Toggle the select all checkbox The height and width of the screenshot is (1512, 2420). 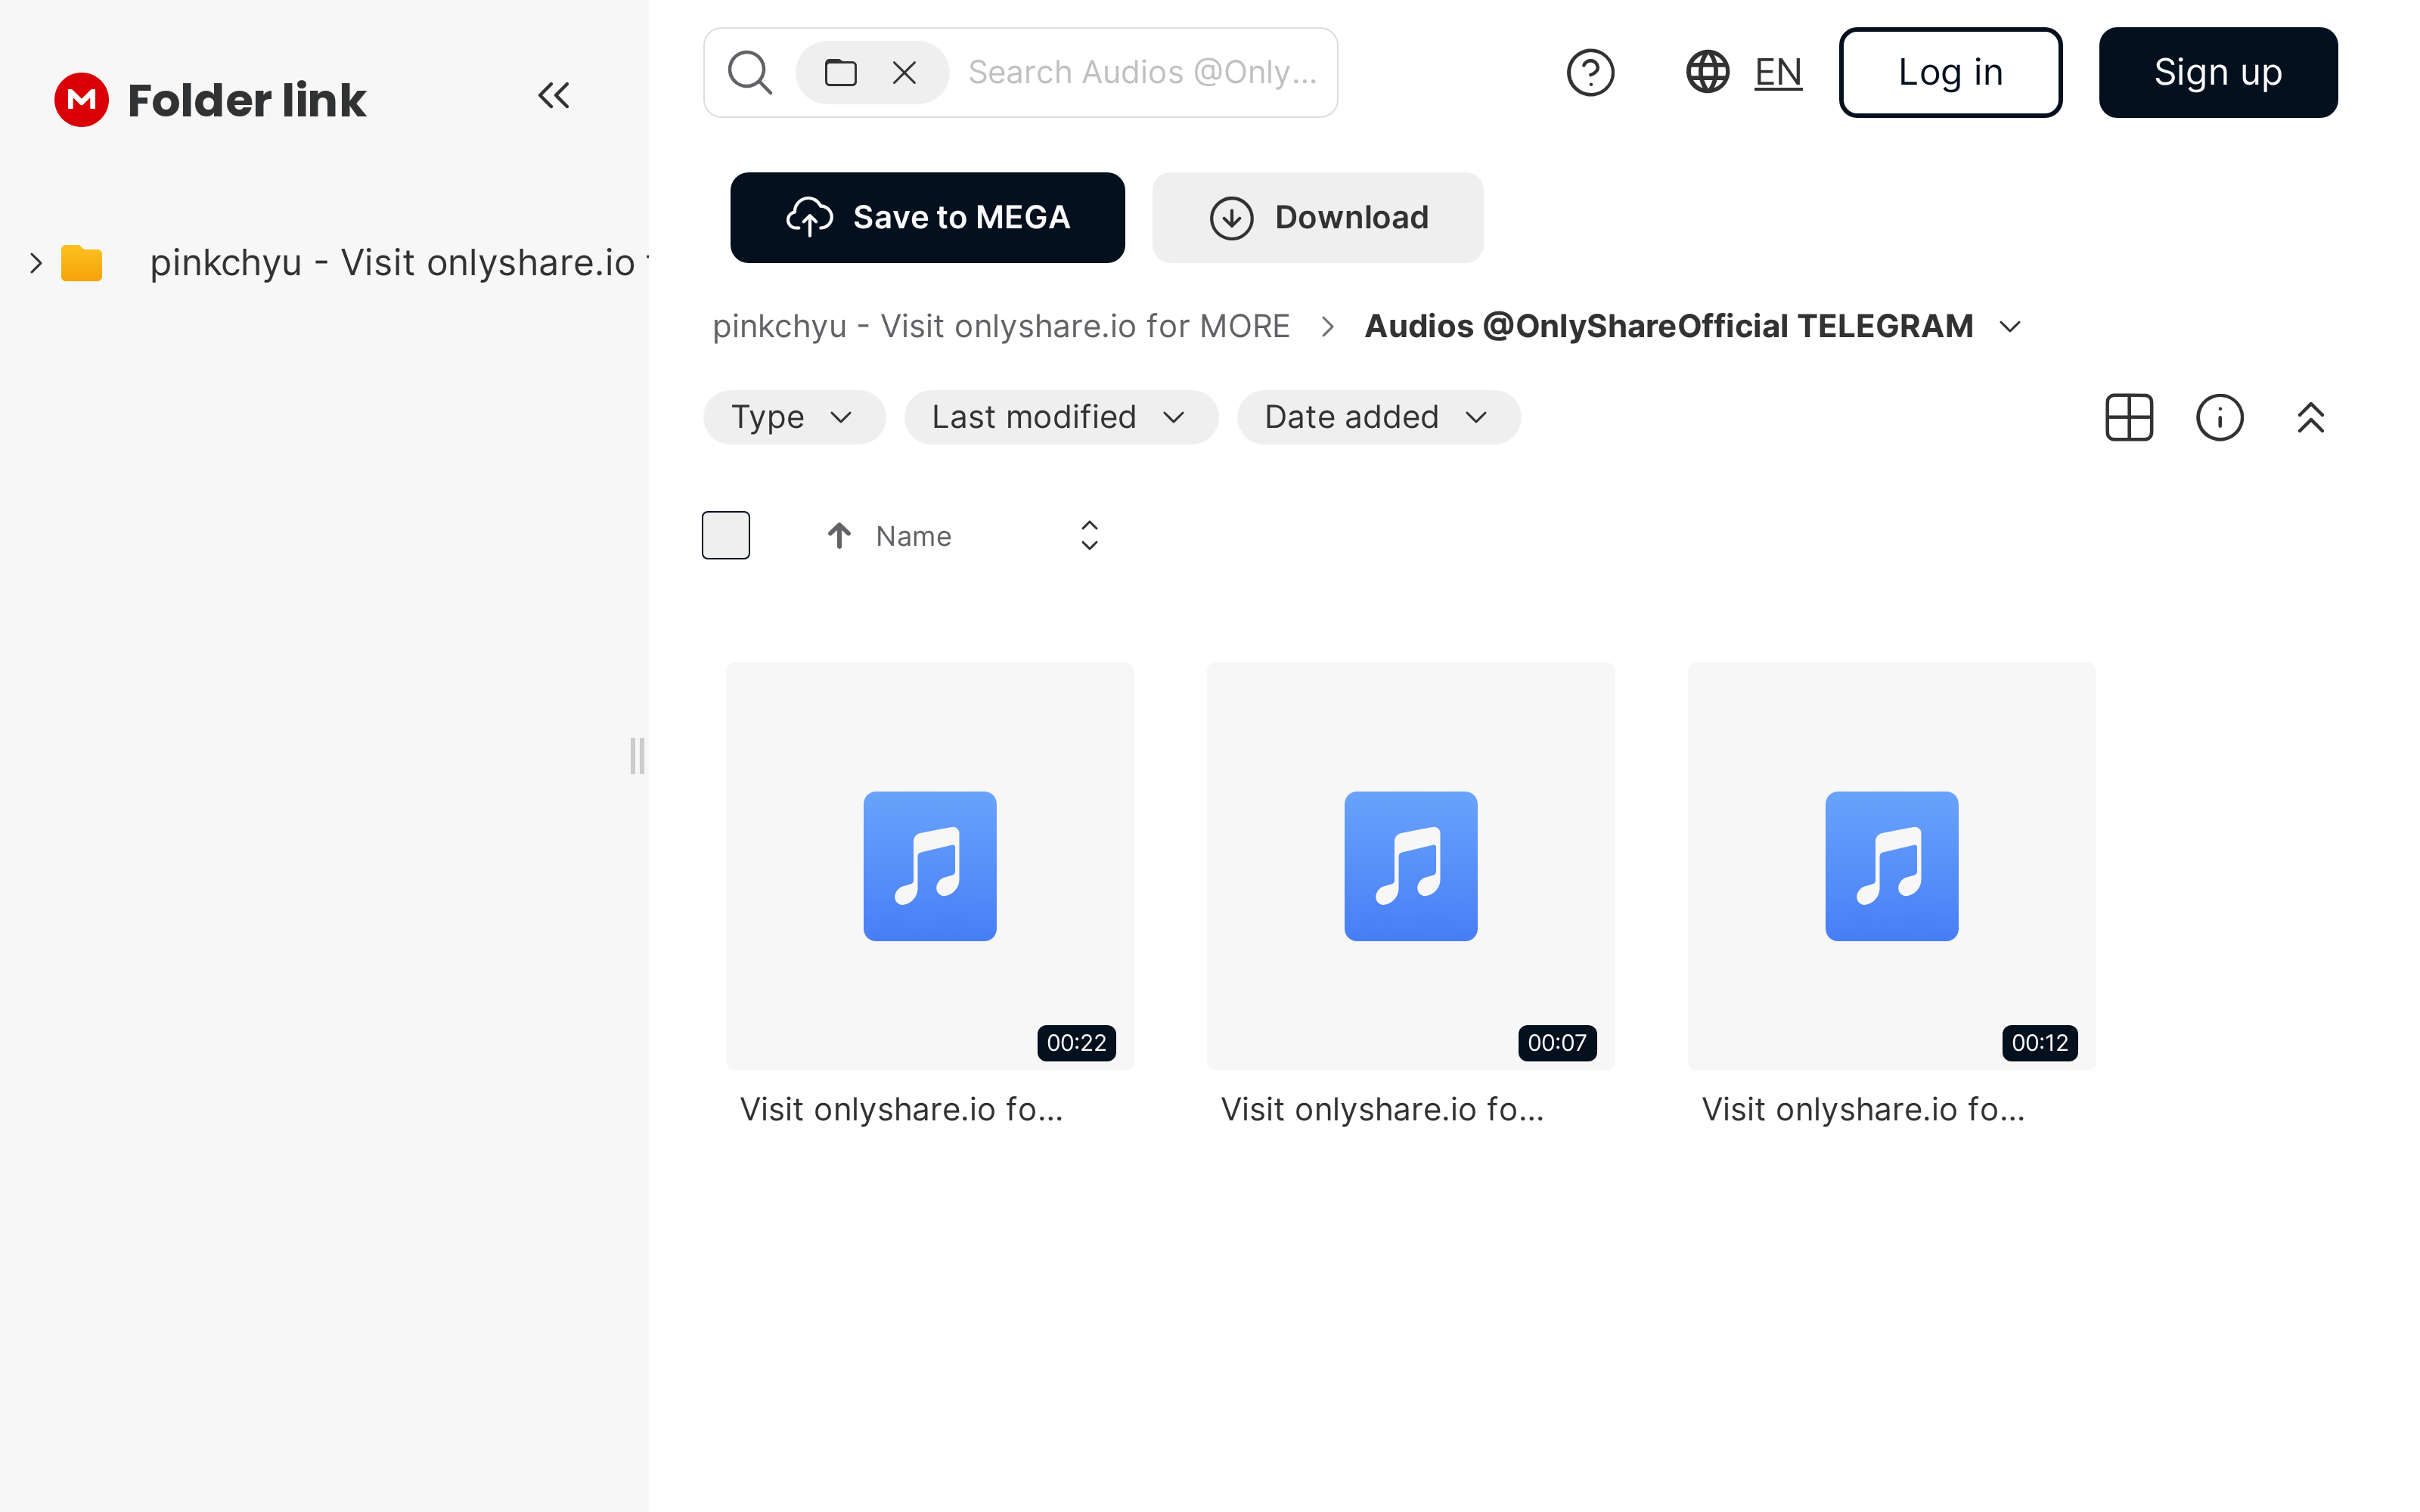(726, 535)
